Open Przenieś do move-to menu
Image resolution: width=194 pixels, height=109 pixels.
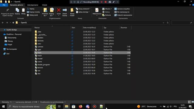45,12
